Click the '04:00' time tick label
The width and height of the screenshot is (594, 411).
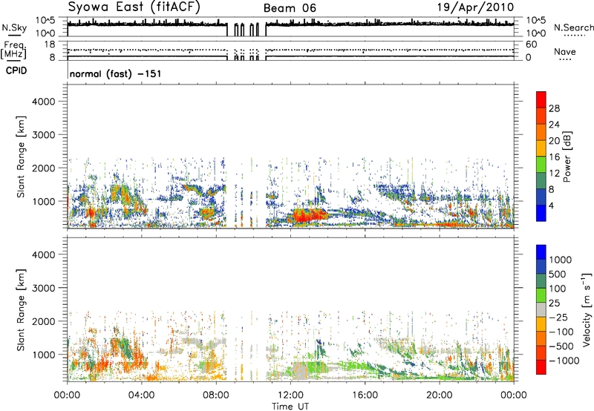[x=141, y=395]
